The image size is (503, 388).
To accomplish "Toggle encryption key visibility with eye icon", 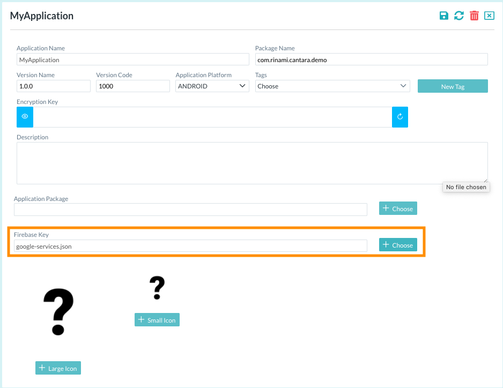I will click(x=25, y=117).
